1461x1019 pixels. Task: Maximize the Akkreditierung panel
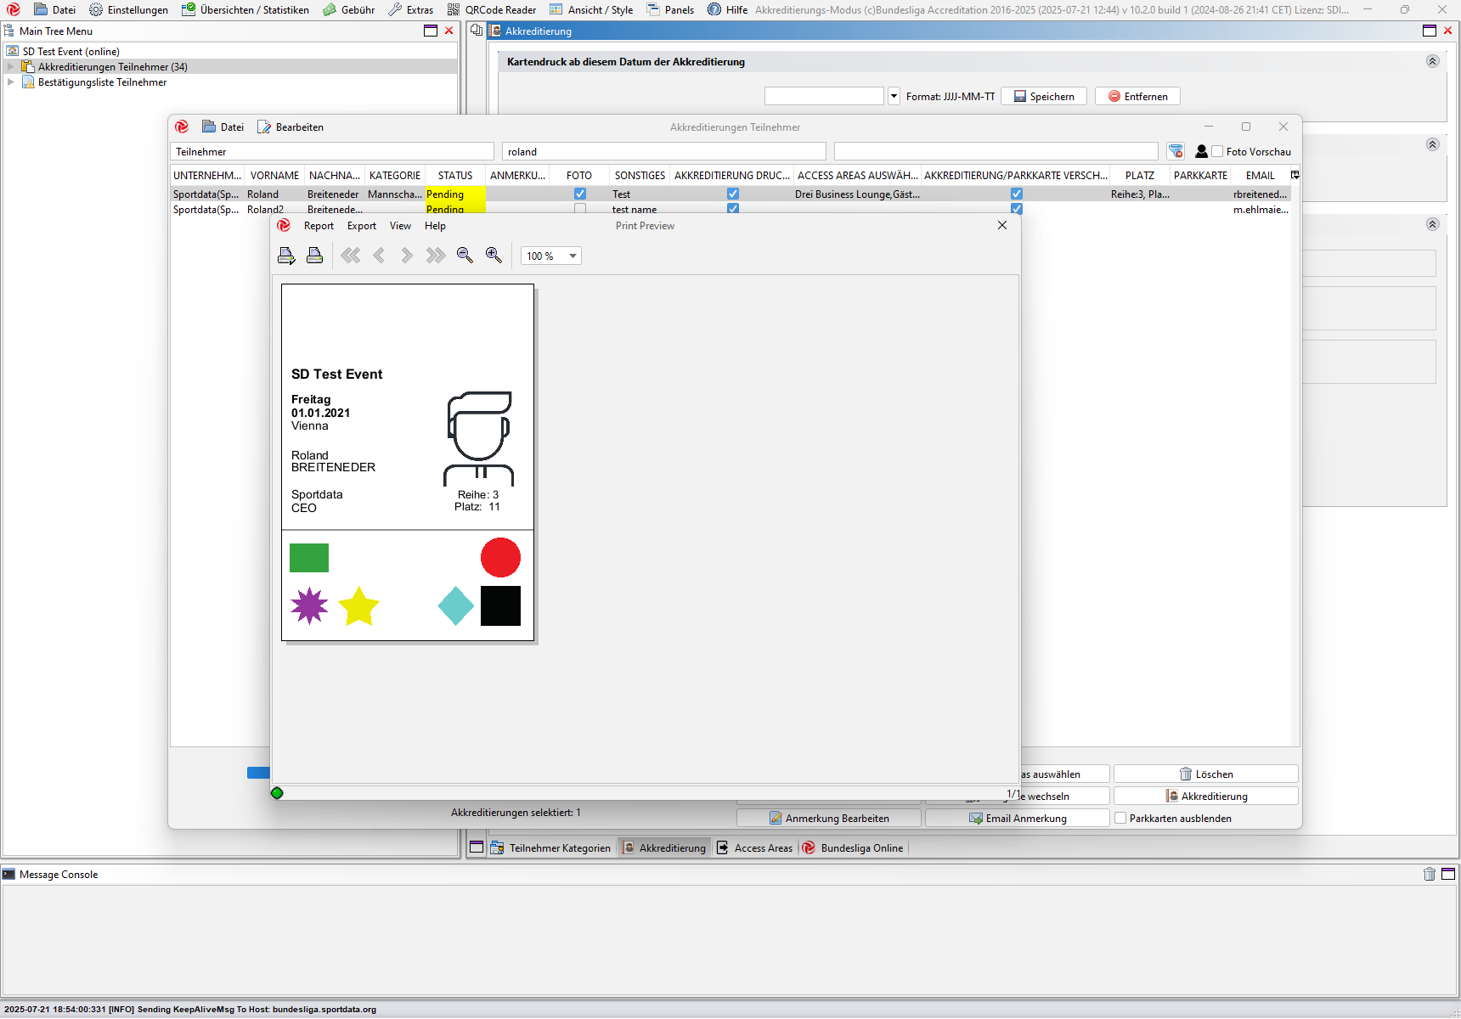pyautogui.click(x=1430, y=31)
